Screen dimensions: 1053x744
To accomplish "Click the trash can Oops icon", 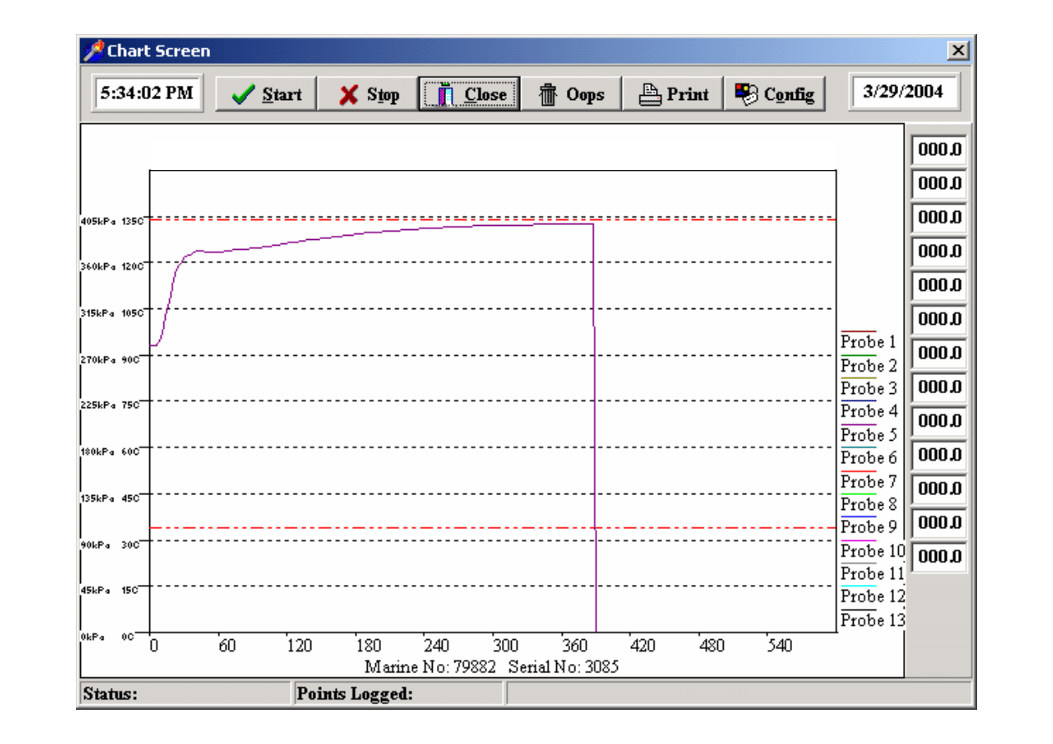I will click(548, 95).
